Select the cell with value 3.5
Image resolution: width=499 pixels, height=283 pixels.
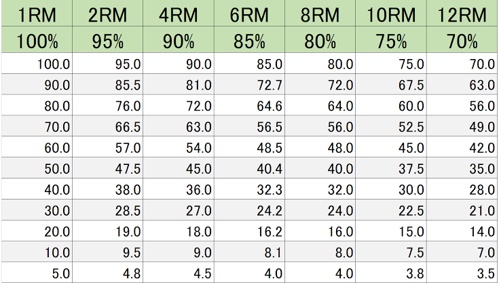click(462, 273)
